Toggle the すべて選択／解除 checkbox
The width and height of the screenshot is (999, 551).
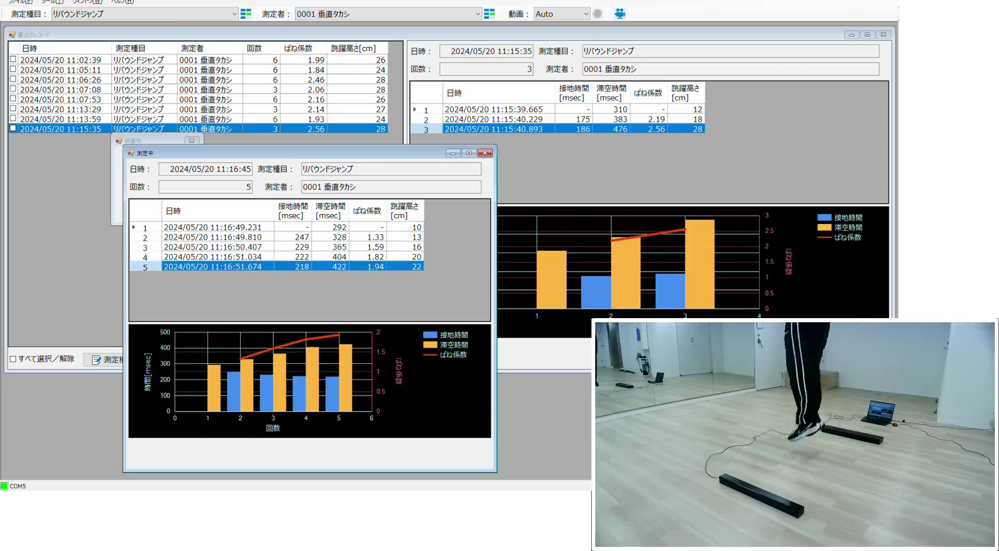tap(14, 359)
